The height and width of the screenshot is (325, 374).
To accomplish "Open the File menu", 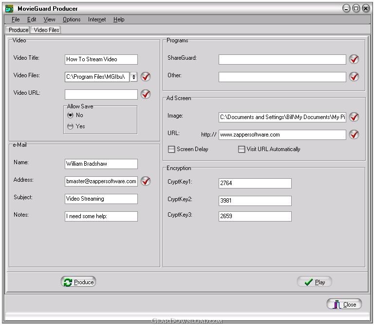I will pos(16,19).
